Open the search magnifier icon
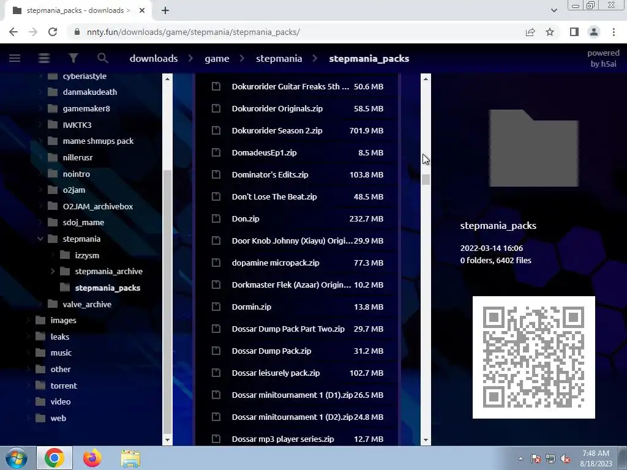Viewport: 627px width, 470px height. point(102,58)
